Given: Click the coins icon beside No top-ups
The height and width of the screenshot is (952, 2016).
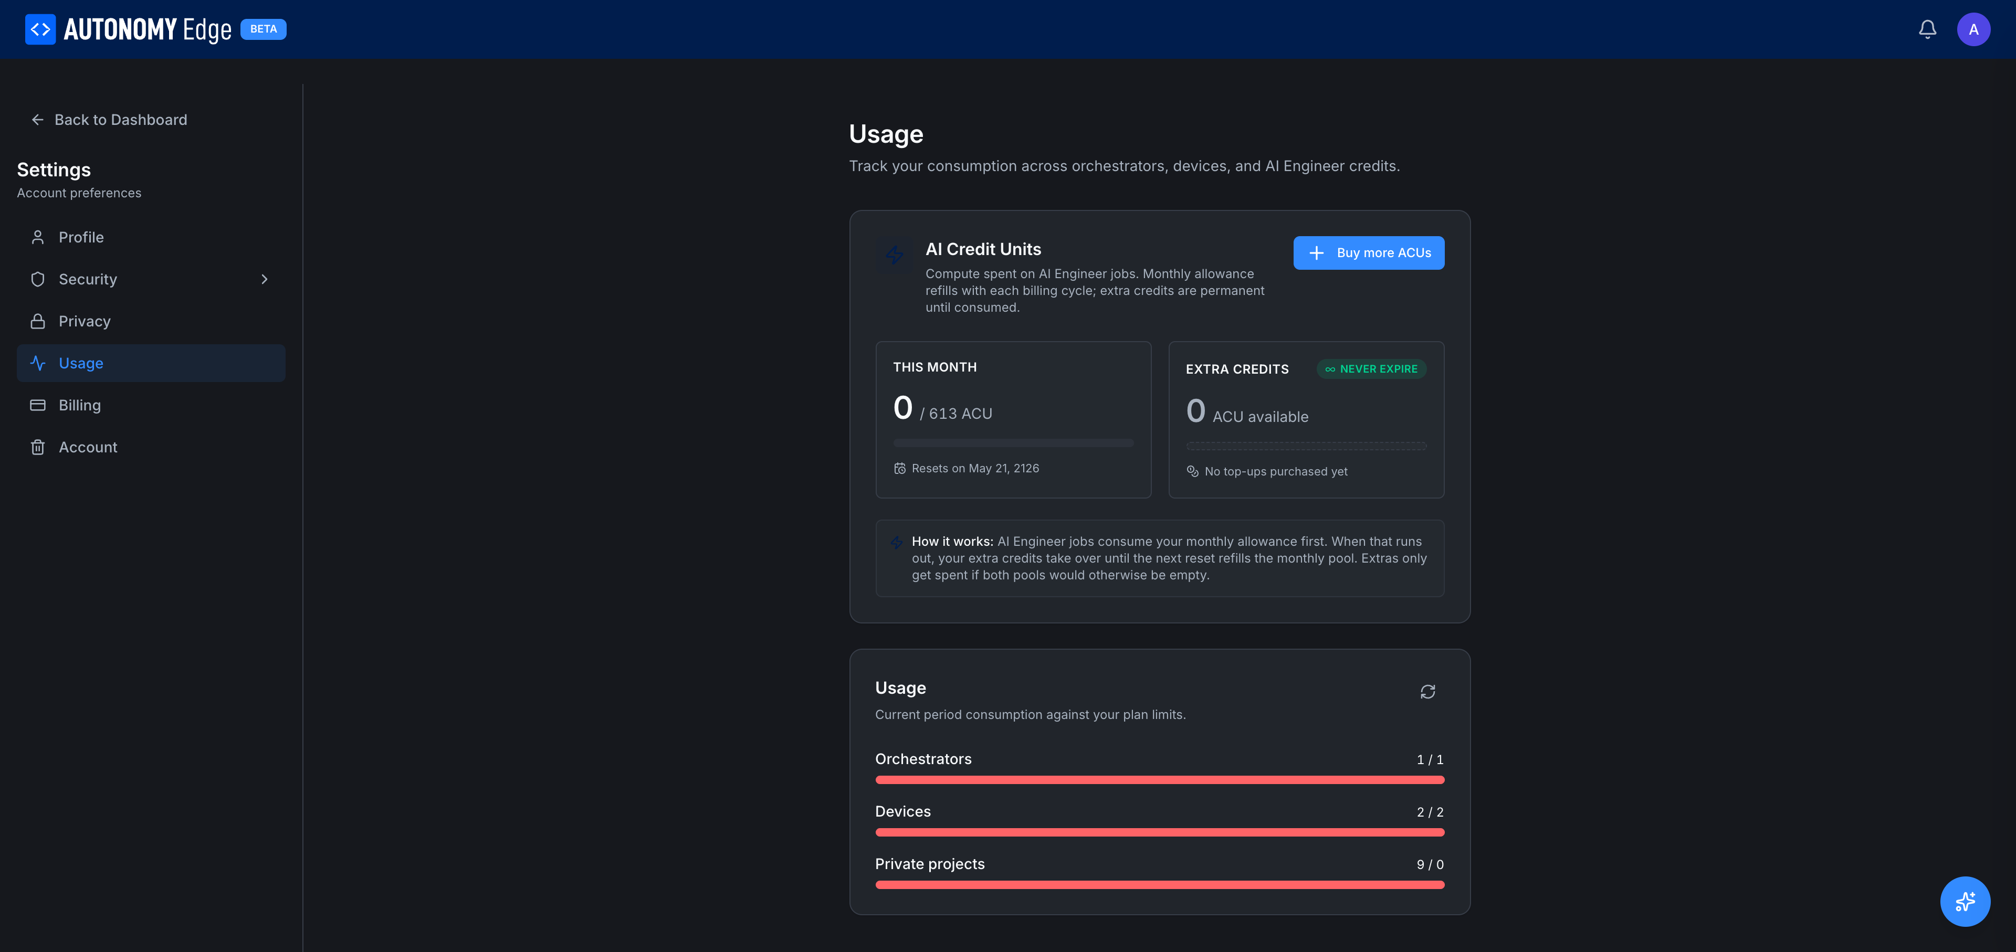Looking at the screenshot, I should pyautogui.click(x=1193, y=471).
